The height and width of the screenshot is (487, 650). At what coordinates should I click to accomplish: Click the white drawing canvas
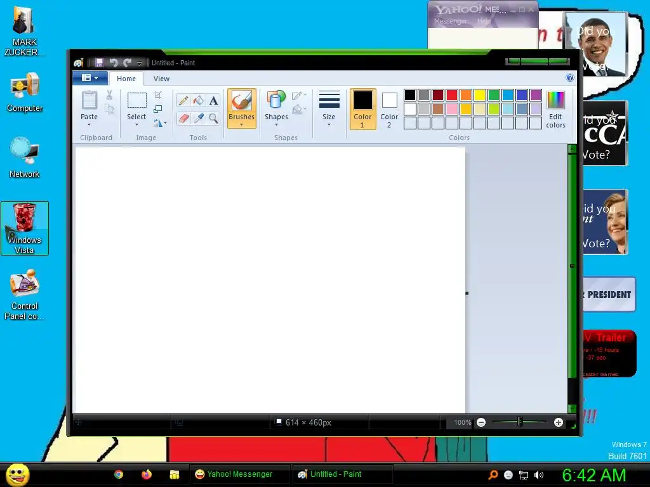click(269, 280)
